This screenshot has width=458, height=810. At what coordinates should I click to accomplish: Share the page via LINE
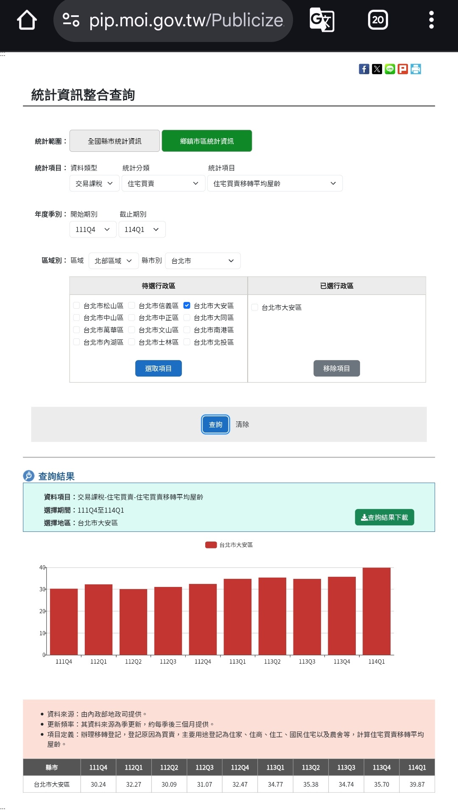pos(390,69)
